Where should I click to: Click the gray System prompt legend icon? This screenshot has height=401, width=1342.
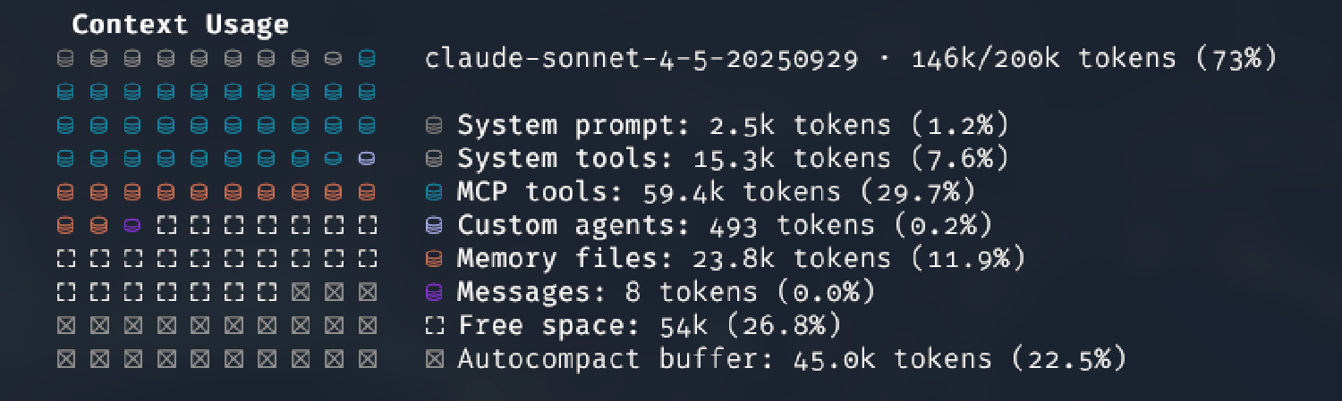pyautogui.click(x=434, y=126)
